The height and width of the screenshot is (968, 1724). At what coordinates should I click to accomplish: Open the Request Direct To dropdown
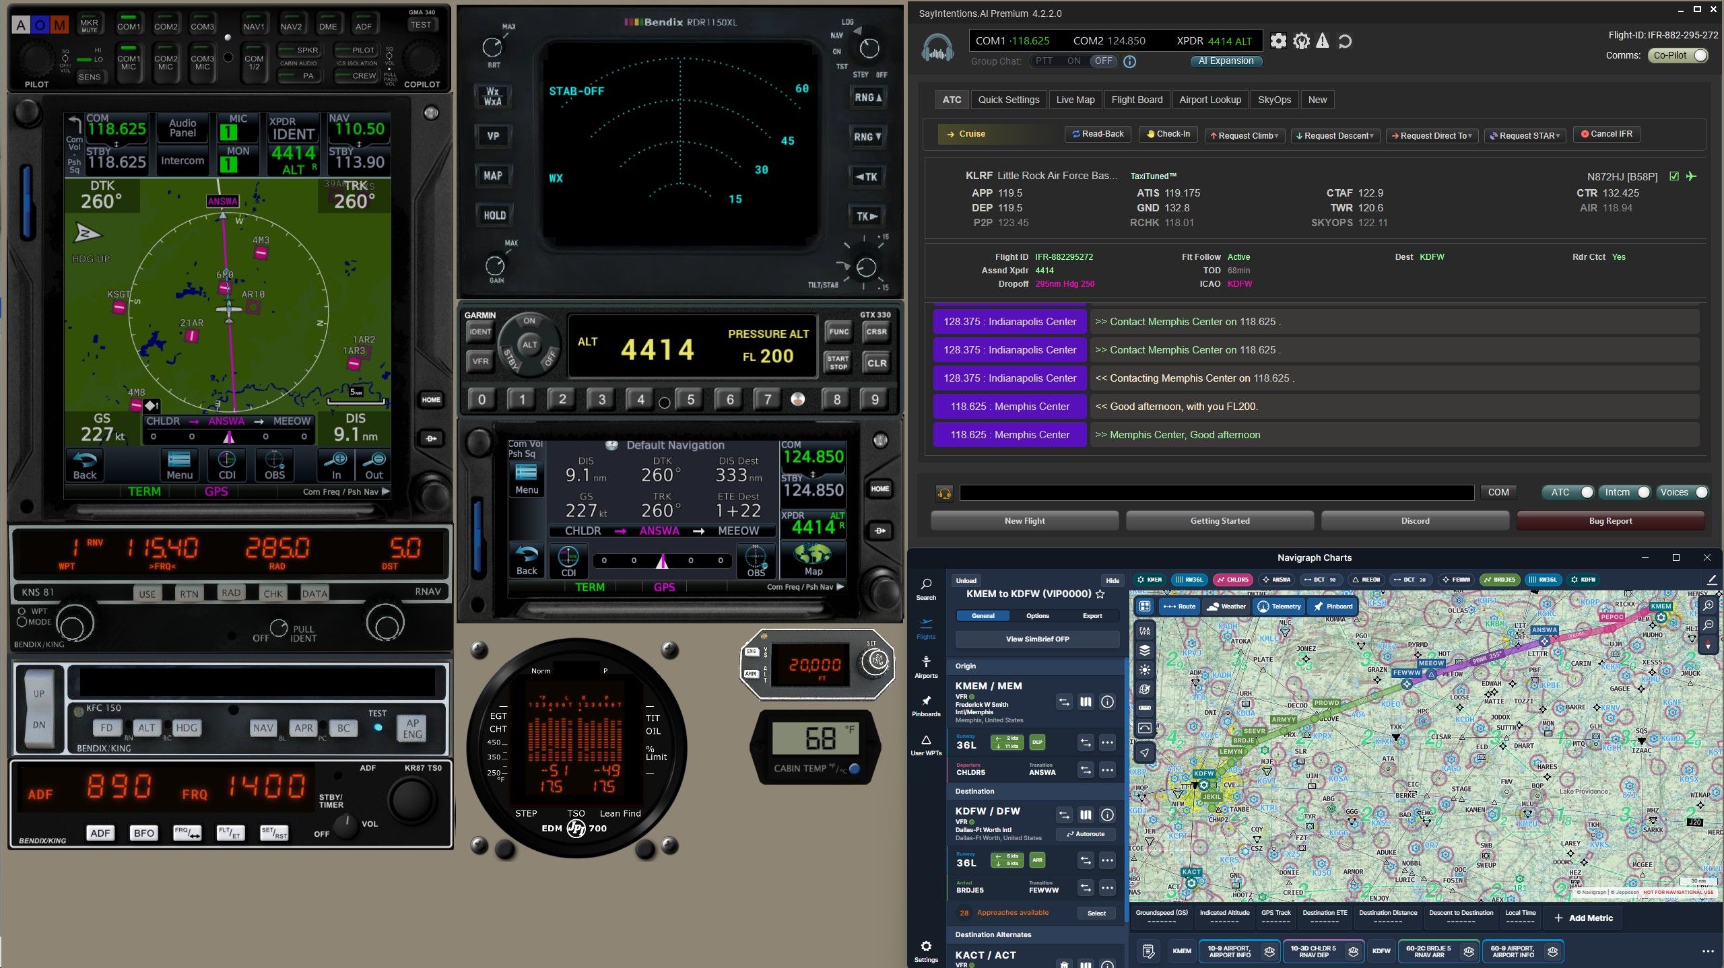[1432, 135]
